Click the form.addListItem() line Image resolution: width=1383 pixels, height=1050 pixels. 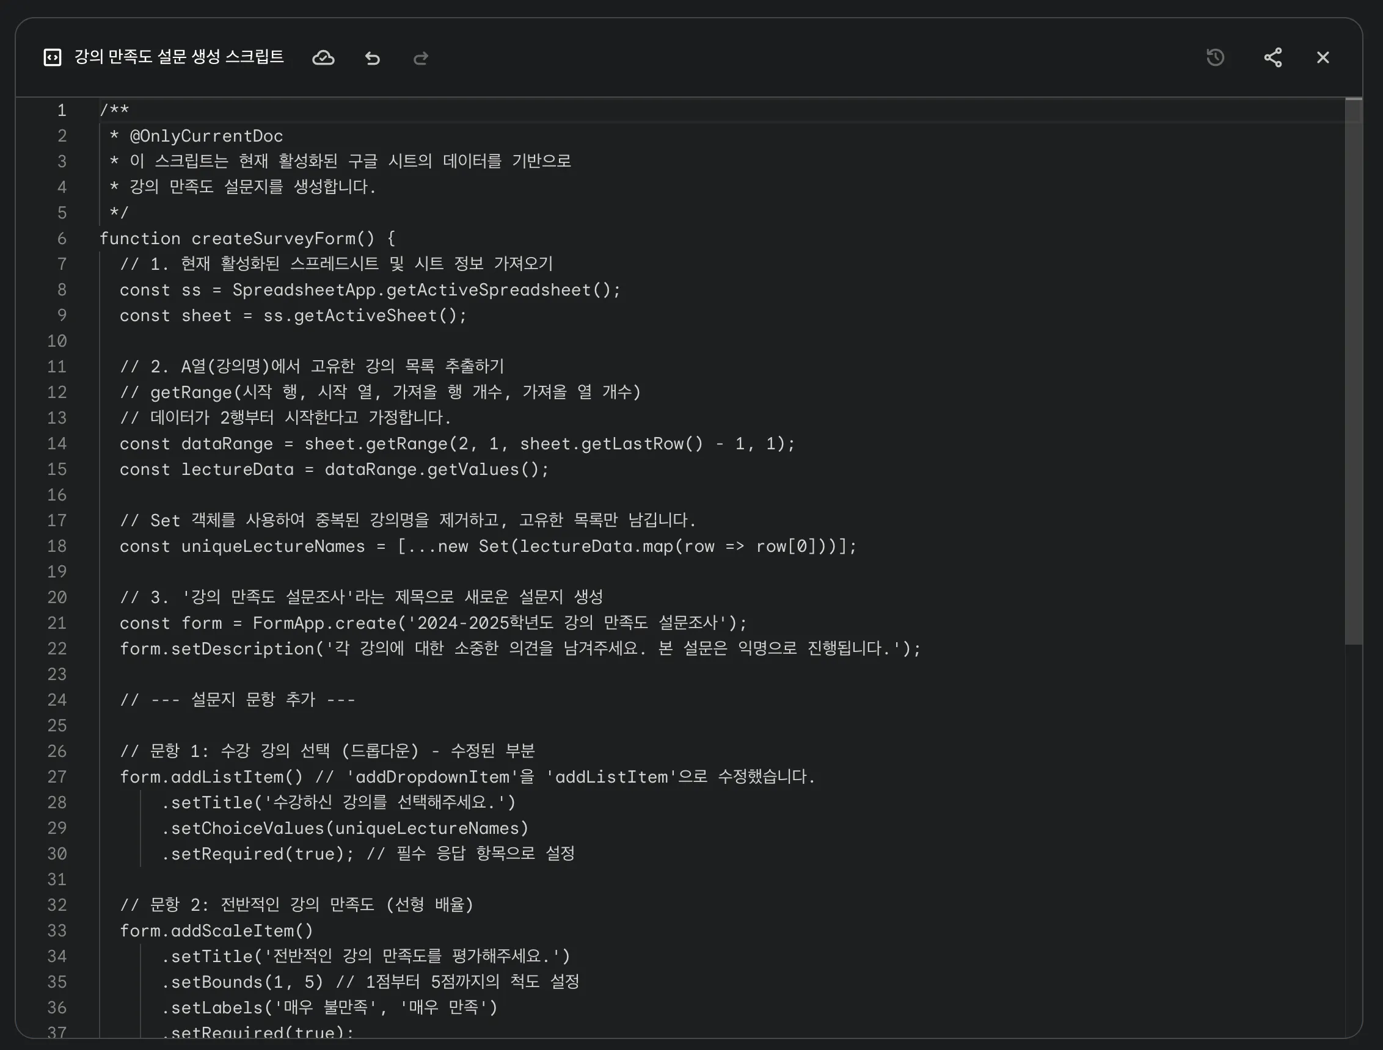point(211,777)
